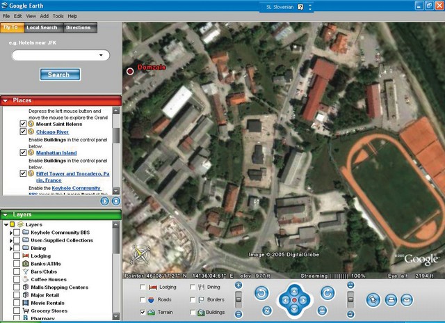This screenshot has height=323, width=445.
Task: Open the Help menu
Action: (x=72, y=16)
